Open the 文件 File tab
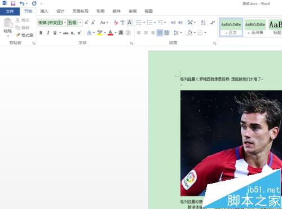This screenshot has height=209, width=282. (x=10, y=11)
